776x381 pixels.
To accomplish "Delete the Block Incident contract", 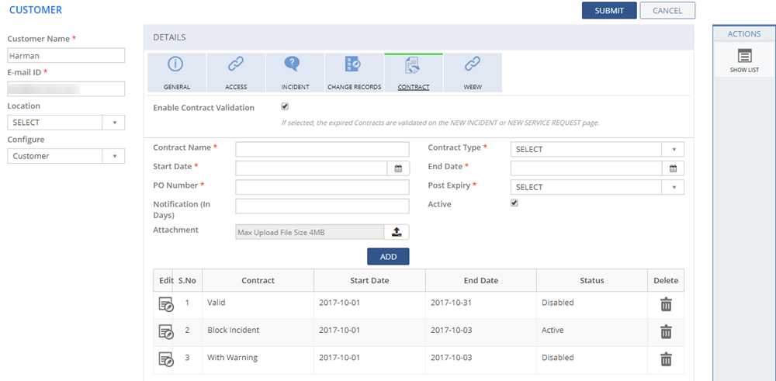I will coord(665,332).
